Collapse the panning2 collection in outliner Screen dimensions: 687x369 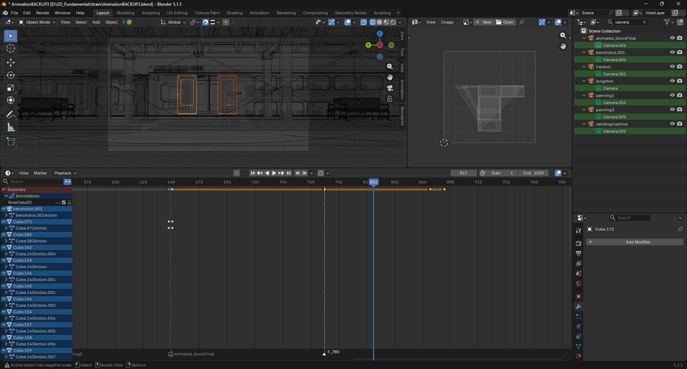click(x=584, y=109)
